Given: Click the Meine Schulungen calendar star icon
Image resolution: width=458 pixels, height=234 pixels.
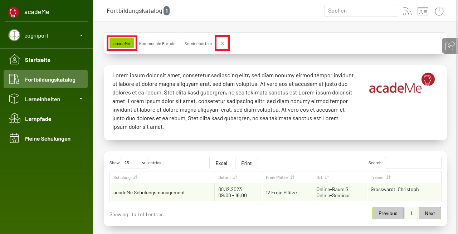Looking at the screenshot, I should coord(14,138).
